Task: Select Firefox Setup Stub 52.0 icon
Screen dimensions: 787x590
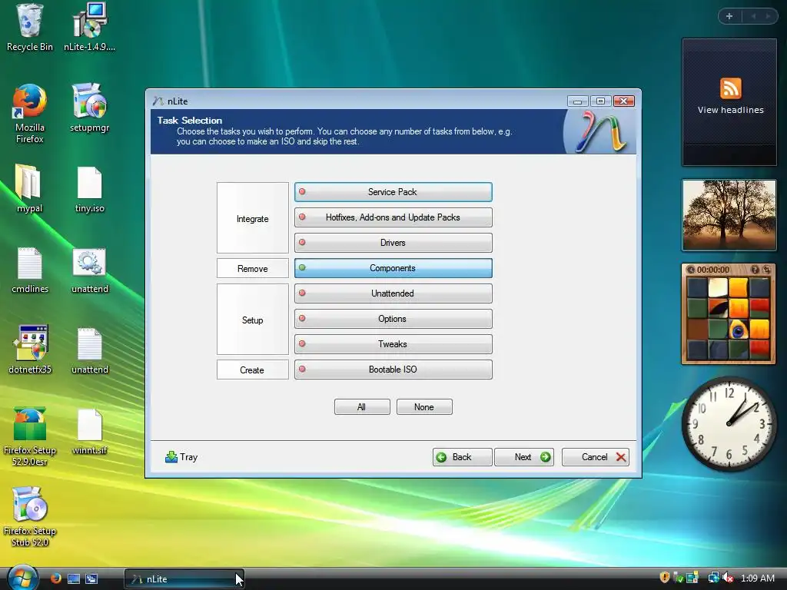Action: (x=30, y=517)
